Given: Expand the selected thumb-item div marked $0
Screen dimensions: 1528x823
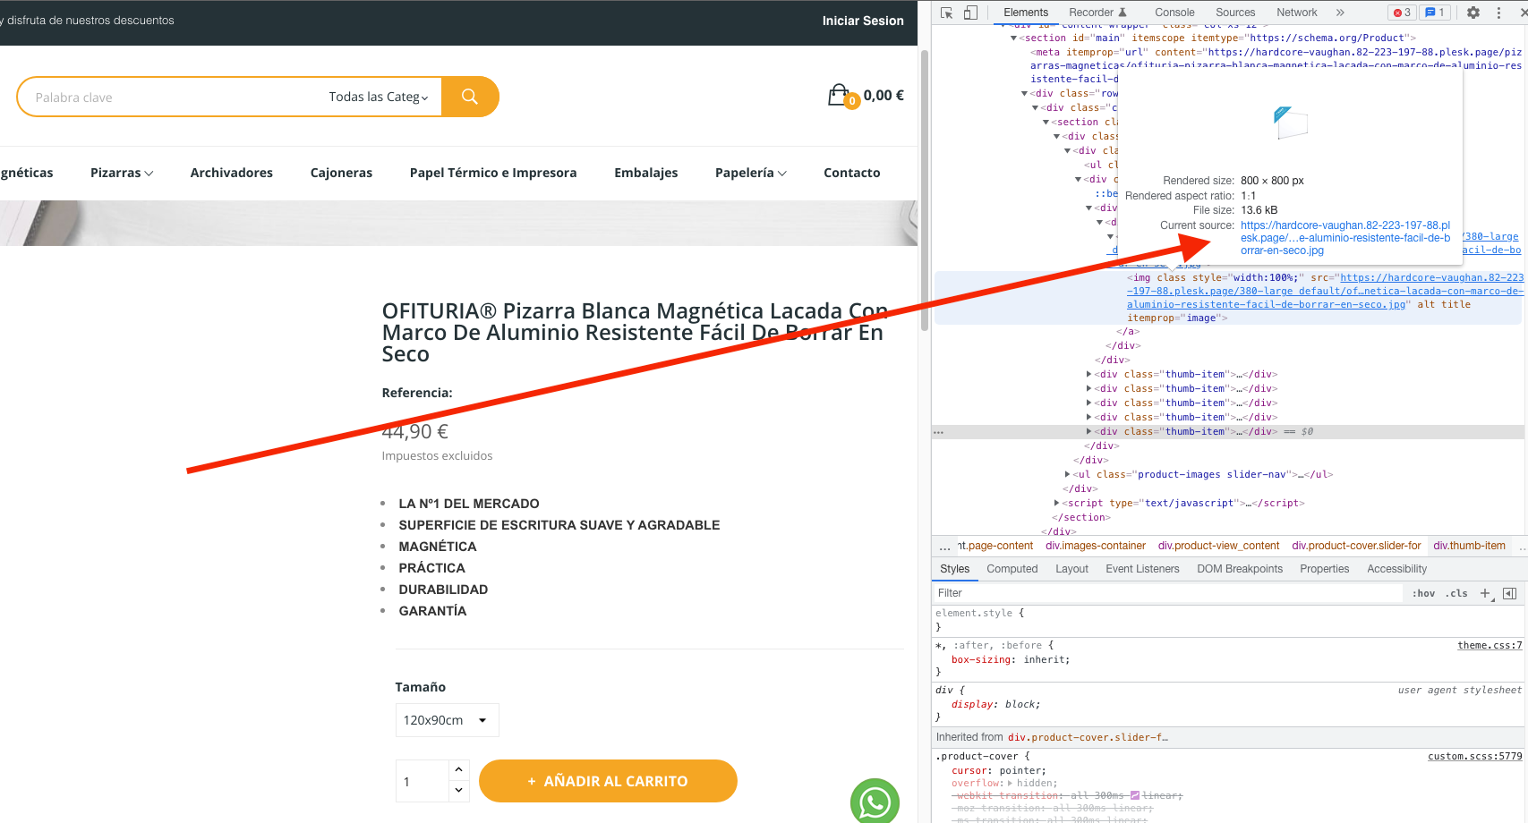Looking at the screenshot, I should 1088,432.
